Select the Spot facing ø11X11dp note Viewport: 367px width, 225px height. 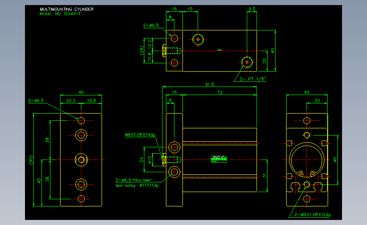pos(137,186)
